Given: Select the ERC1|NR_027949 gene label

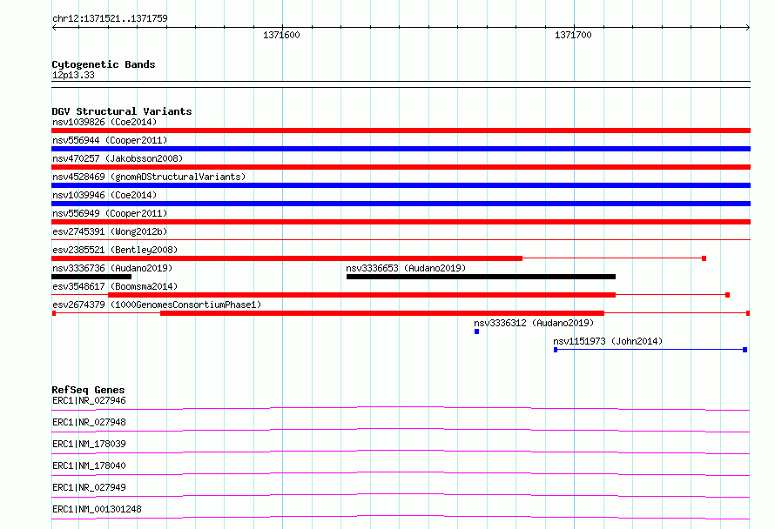Looking at the screenshot, I should [x=89, y=487].
